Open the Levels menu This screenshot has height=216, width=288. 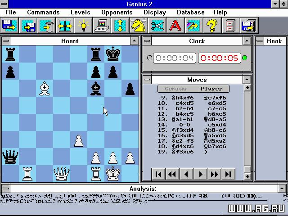coord(80,13)
